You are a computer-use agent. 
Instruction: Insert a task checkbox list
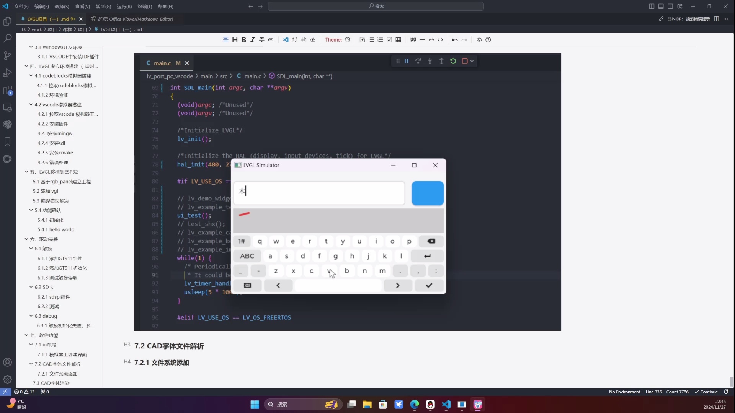click(389, 40)
